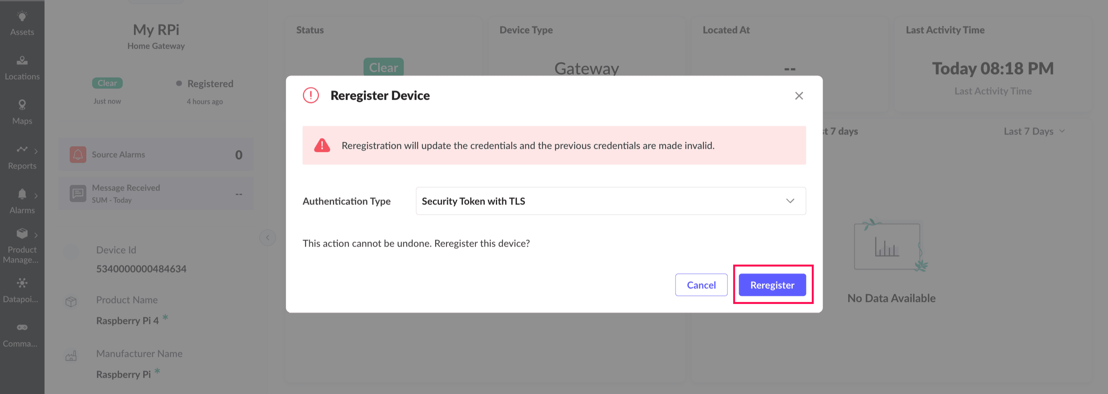Open the Alarms bell section
This screenshot has height=394, width=1108.
coord(22,201)
